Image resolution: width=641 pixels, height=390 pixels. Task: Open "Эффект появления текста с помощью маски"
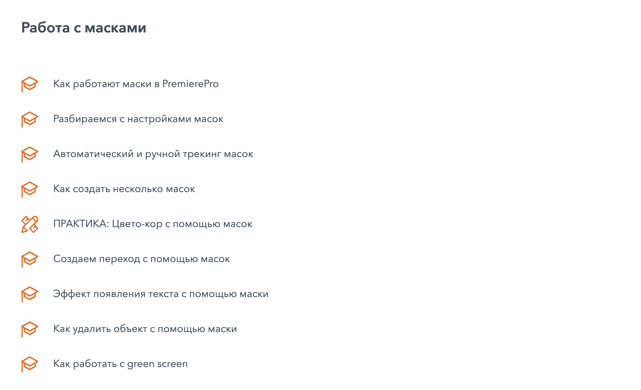pos(161,294)
